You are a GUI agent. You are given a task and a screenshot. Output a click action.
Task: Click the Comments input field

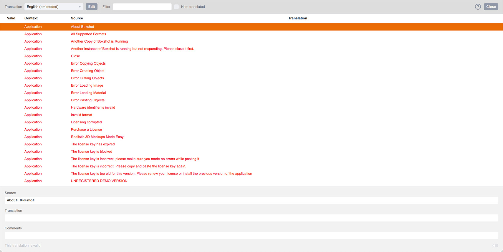coord(251,236)
